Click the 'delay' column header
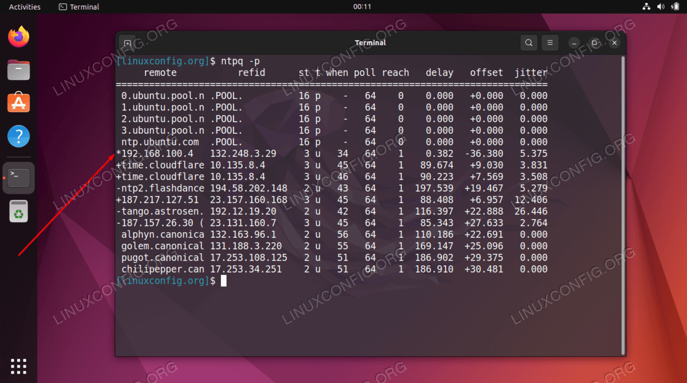 click(440, 73)
